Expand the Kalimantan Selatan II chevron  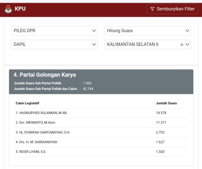click(188, 45)
